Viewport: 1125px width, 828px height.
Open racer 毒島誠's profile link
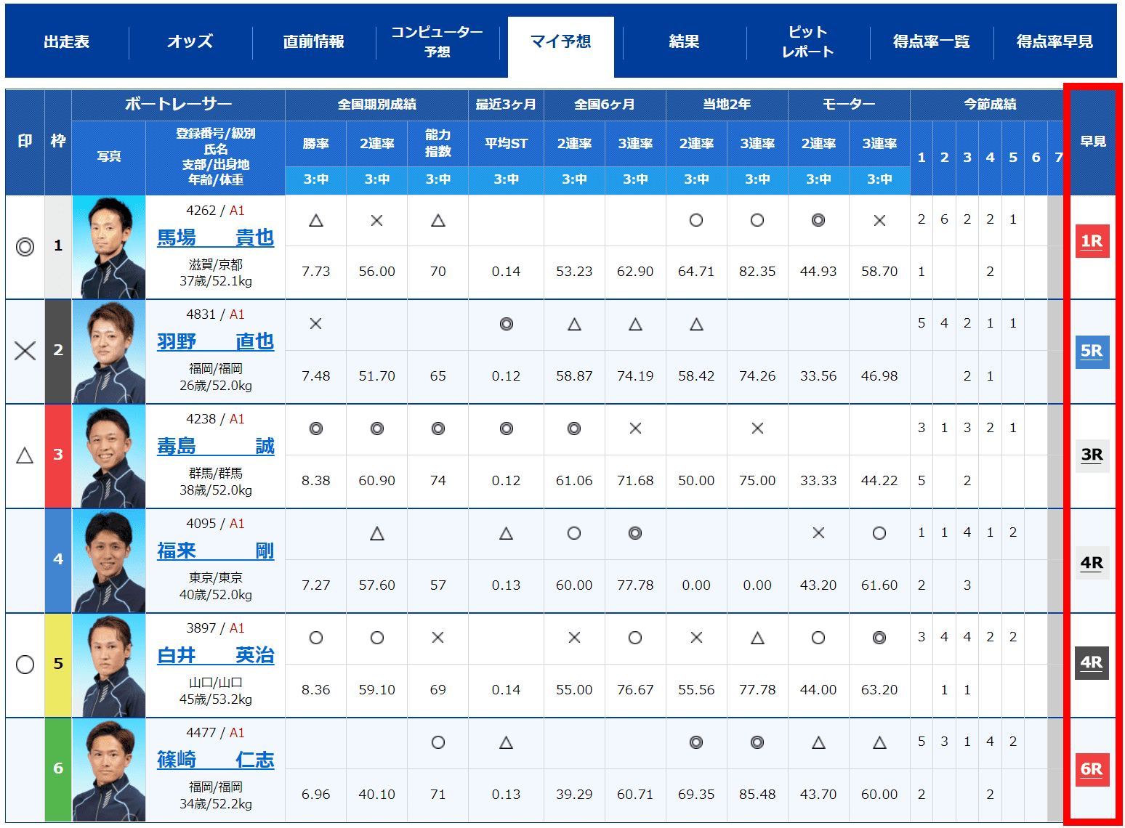point(216,447)
